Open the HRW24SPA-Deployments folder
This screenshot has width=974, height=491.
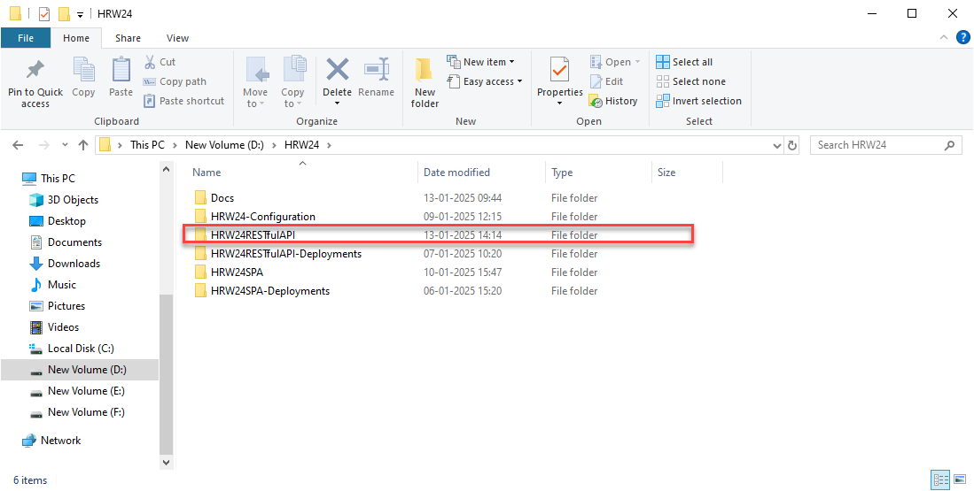269,291
